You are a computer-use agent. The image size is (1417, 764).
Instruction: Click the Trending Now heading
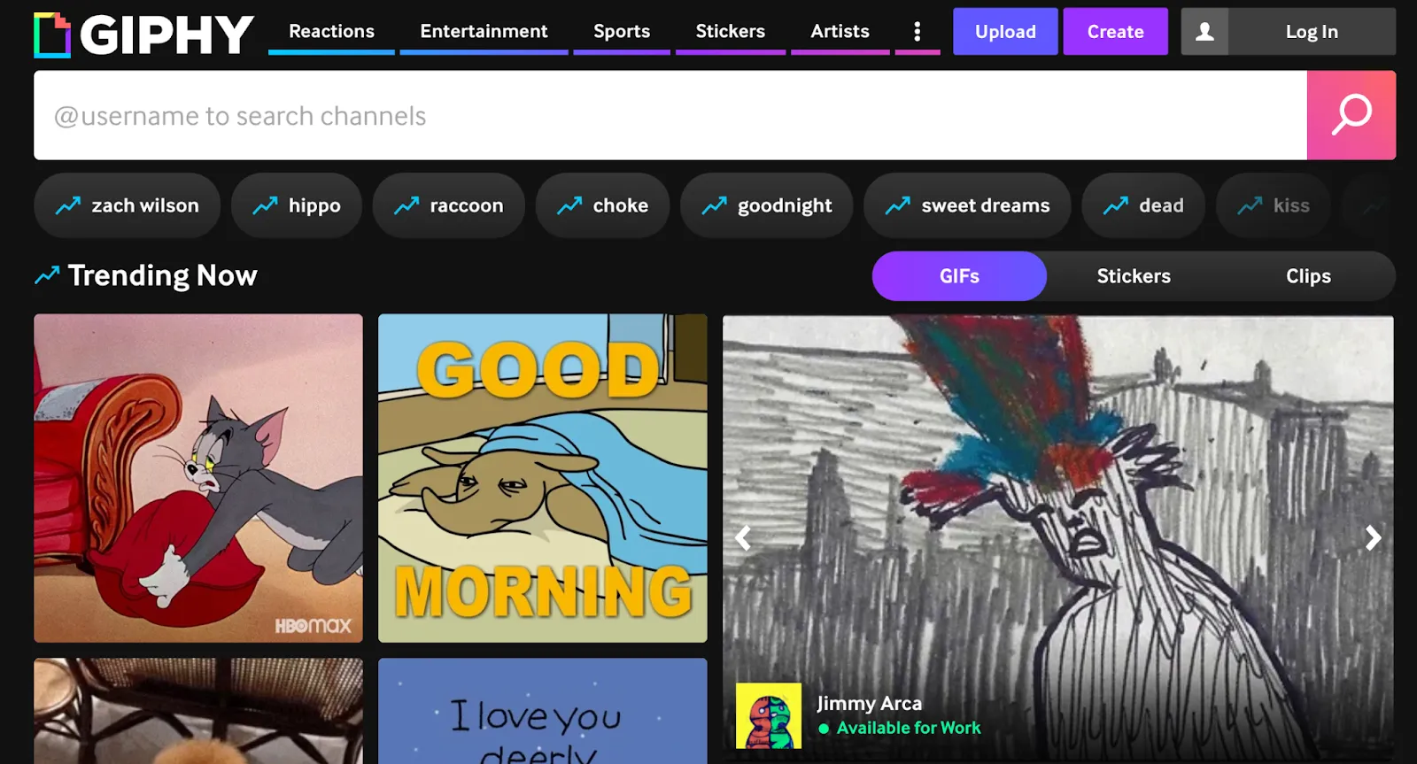(x=163, y=275)
